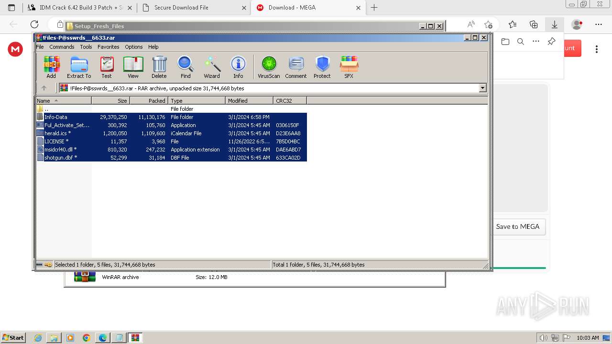Click the Find magnifier icon in WinRAR
The image size is (612, 344).
[x=186, y=67]
